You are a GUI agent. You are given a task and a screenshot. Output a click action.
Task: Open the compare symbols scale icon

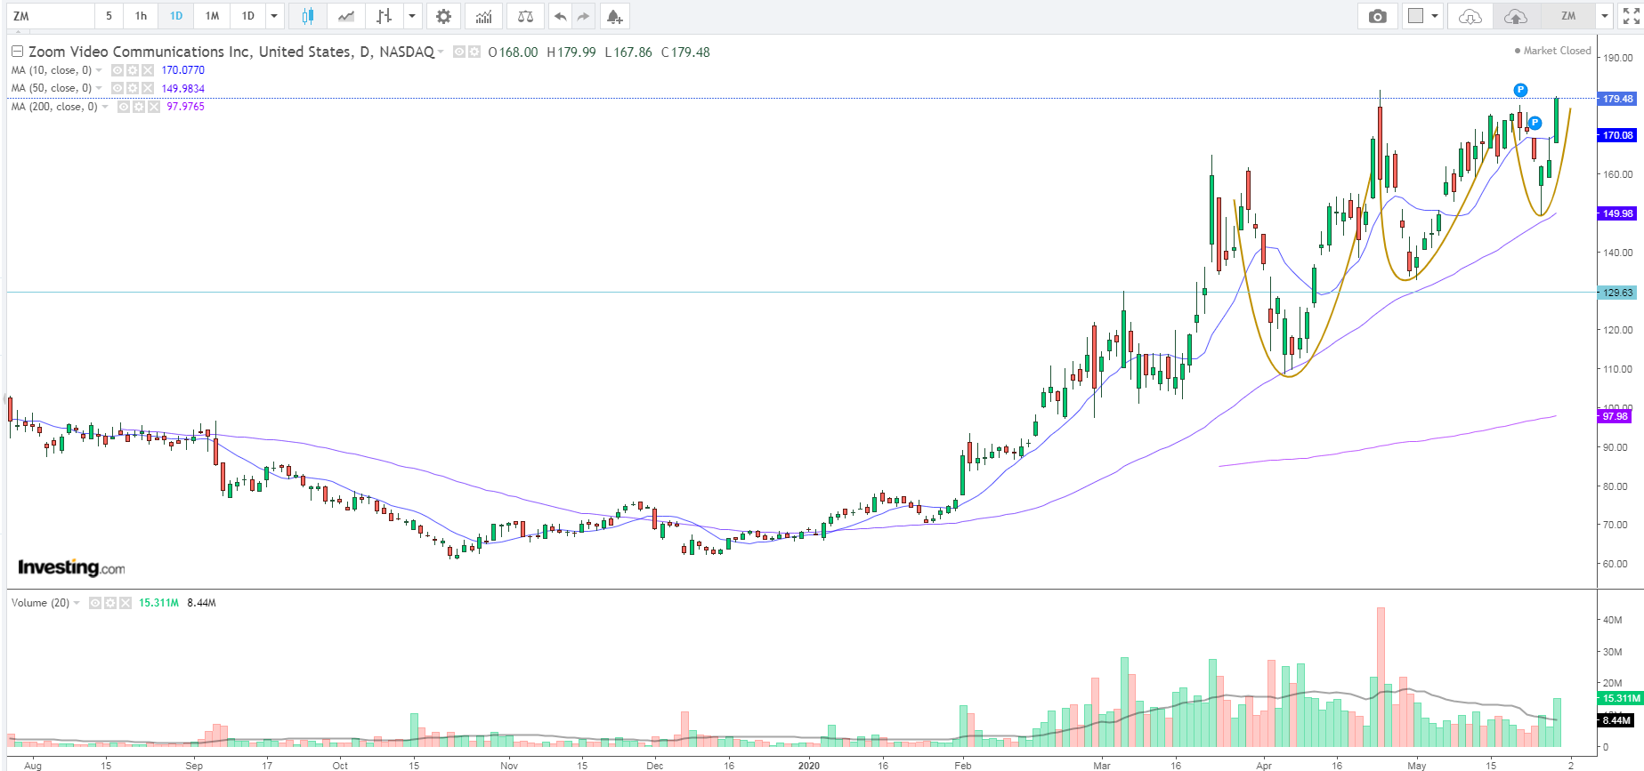pos(525,16)
